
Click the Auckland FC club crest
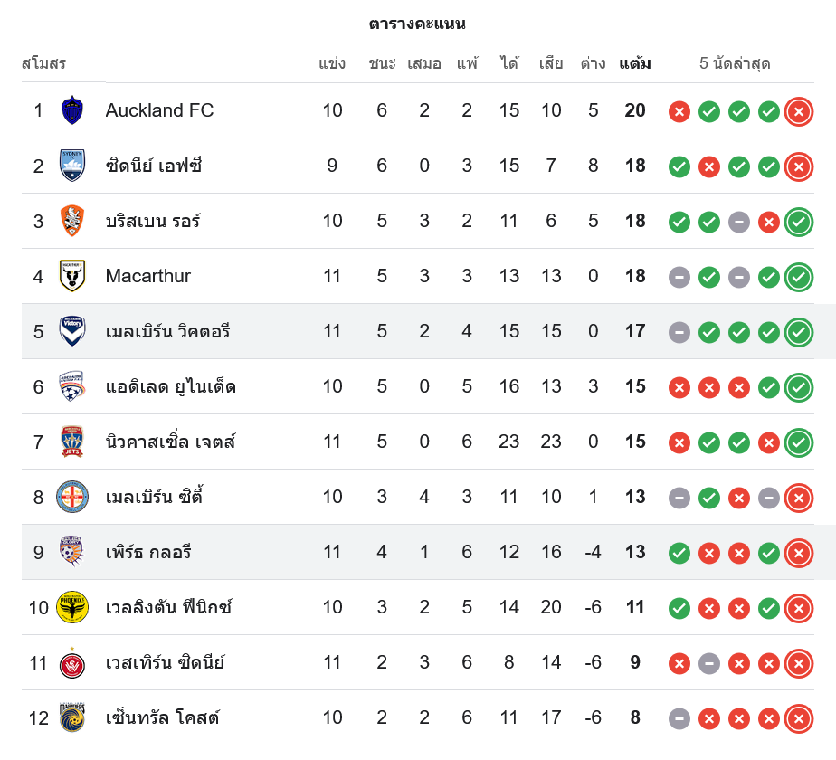click(x=72, y=110)
